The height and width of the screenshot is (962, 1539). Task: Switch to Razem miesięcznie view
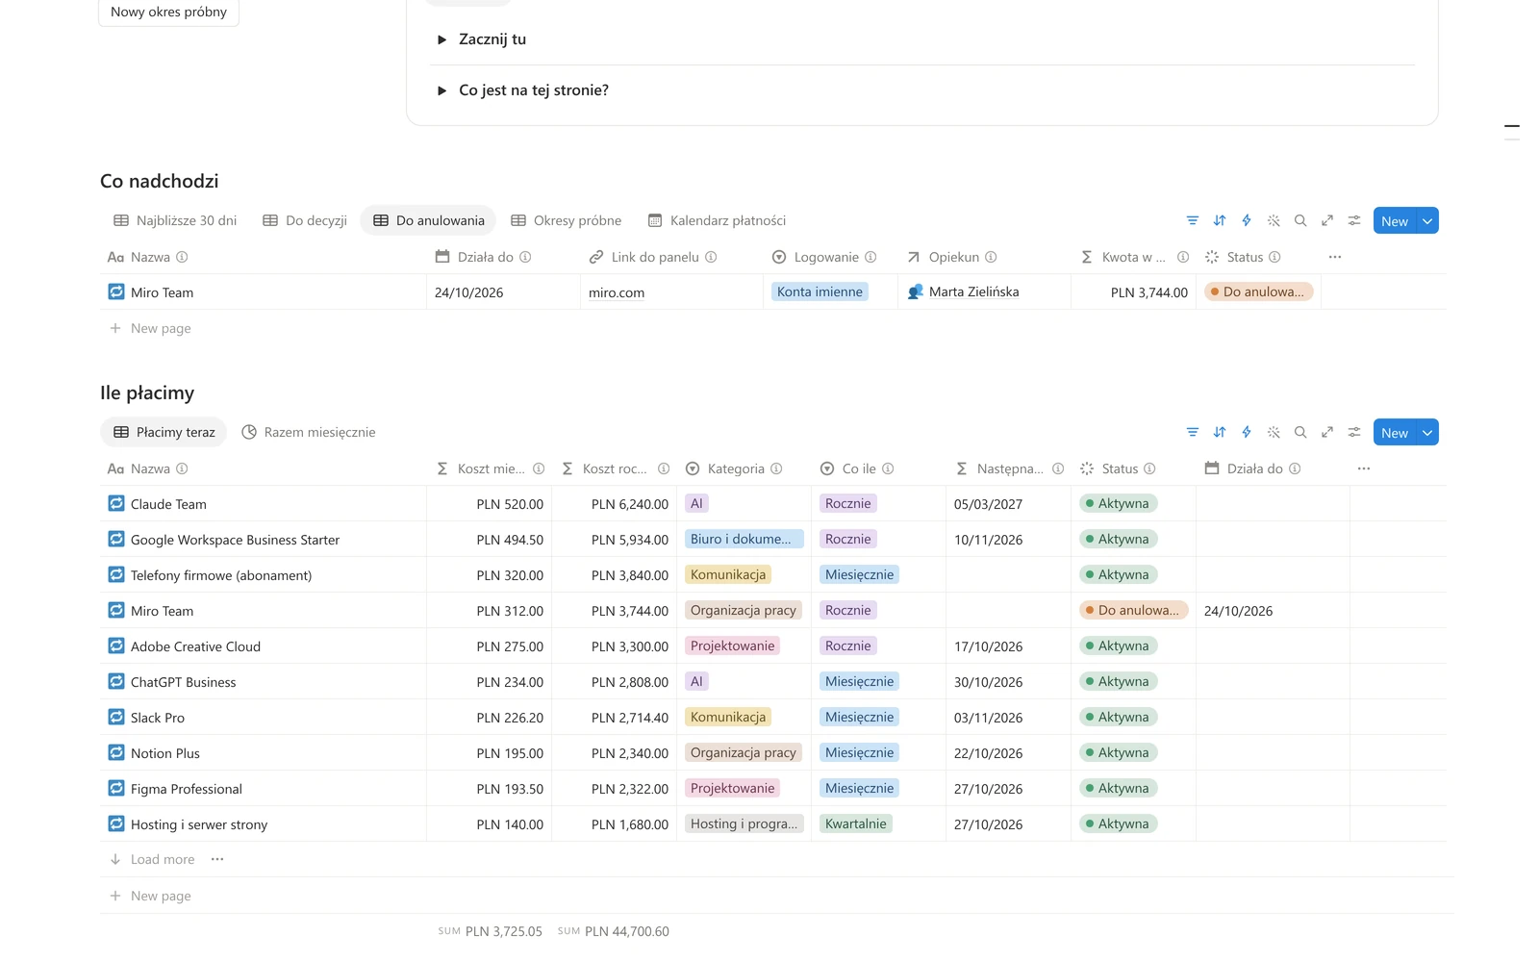coord(309,432)
